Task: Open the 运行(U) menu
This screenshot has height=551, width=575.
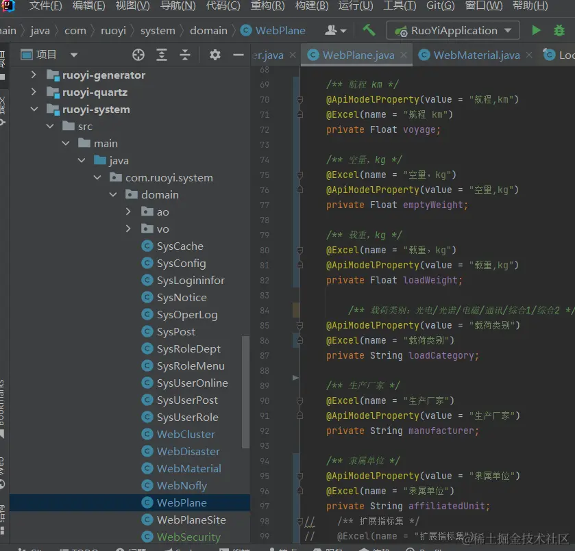Action: tap(355, 5)
